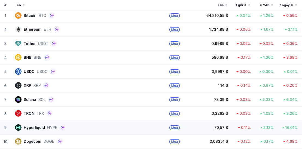Sort by the 1 giờ % column
The image size is (302, 149).
(x=243, y=5)
